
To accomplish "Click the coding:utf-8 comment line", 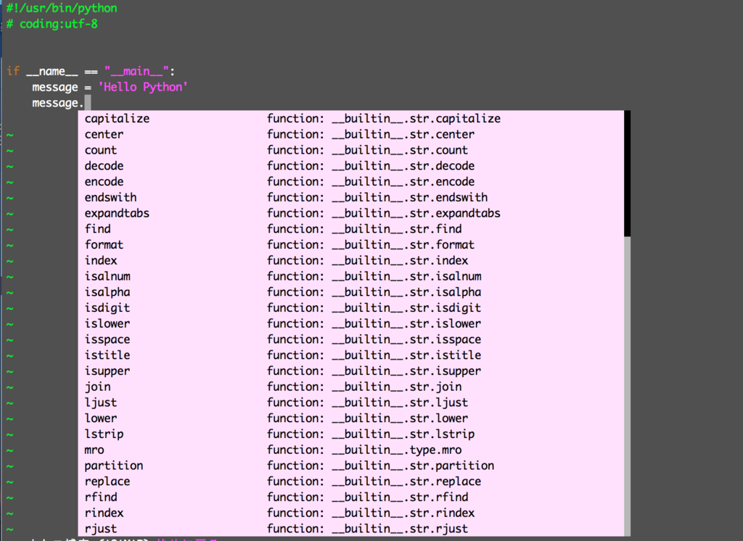I will (x=52, y=24).
